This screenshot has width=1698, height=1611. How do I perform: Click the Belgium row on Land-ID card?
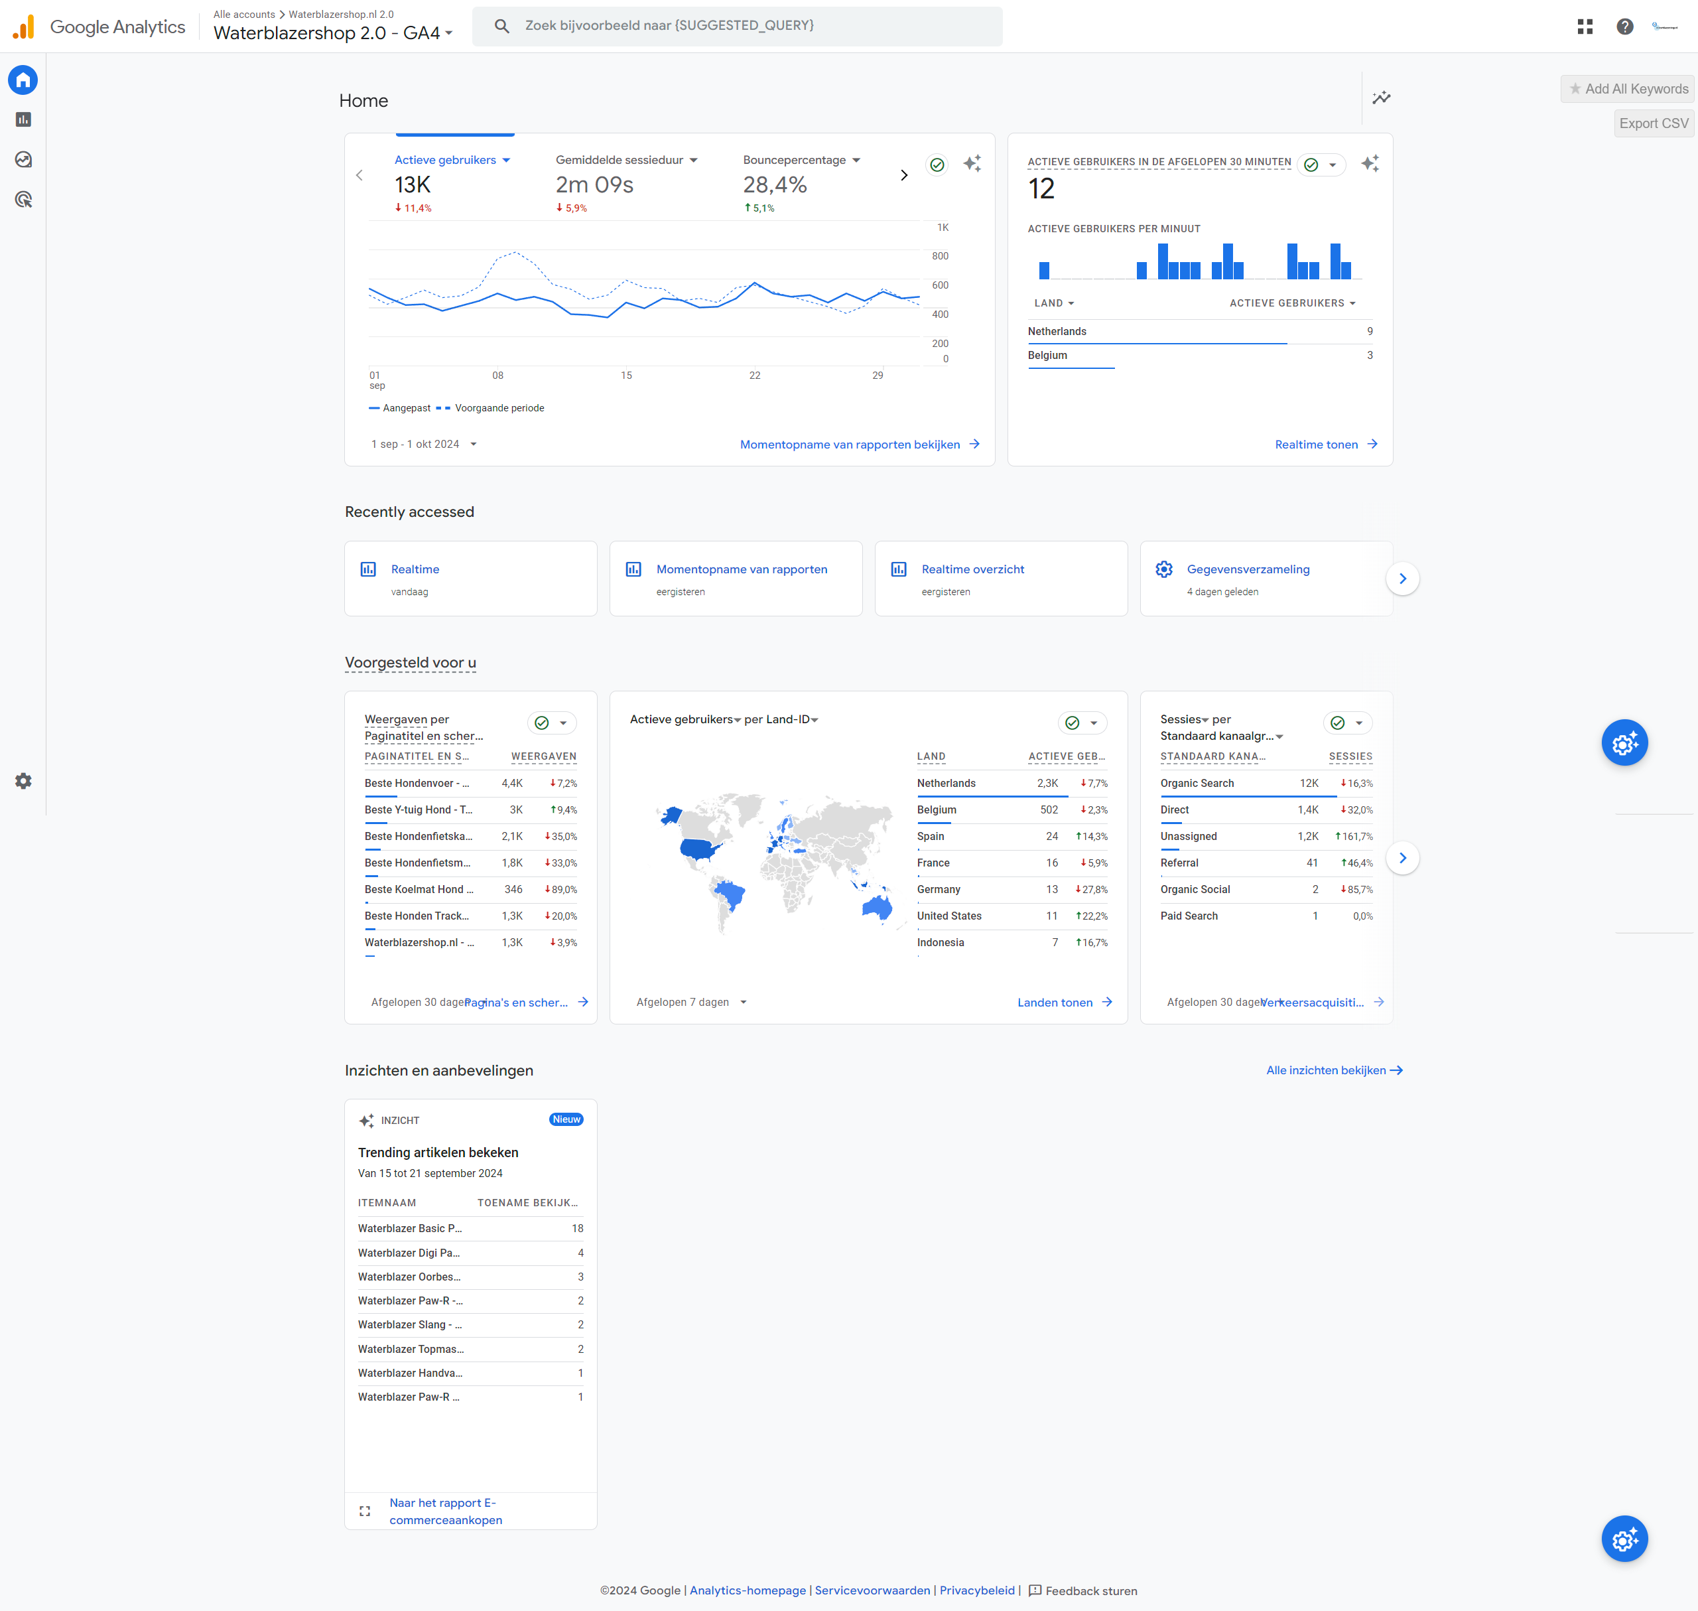point(1012,809)
